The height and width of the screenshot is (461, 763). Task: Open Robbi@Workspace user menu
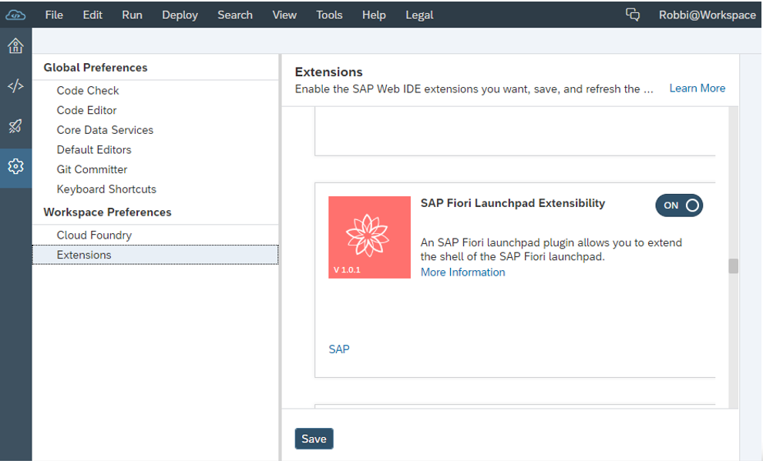[x=707, y=15]
